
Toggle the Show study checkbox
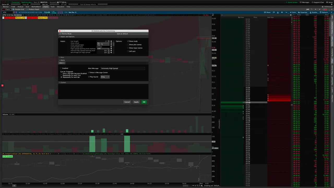click(128, 41)
